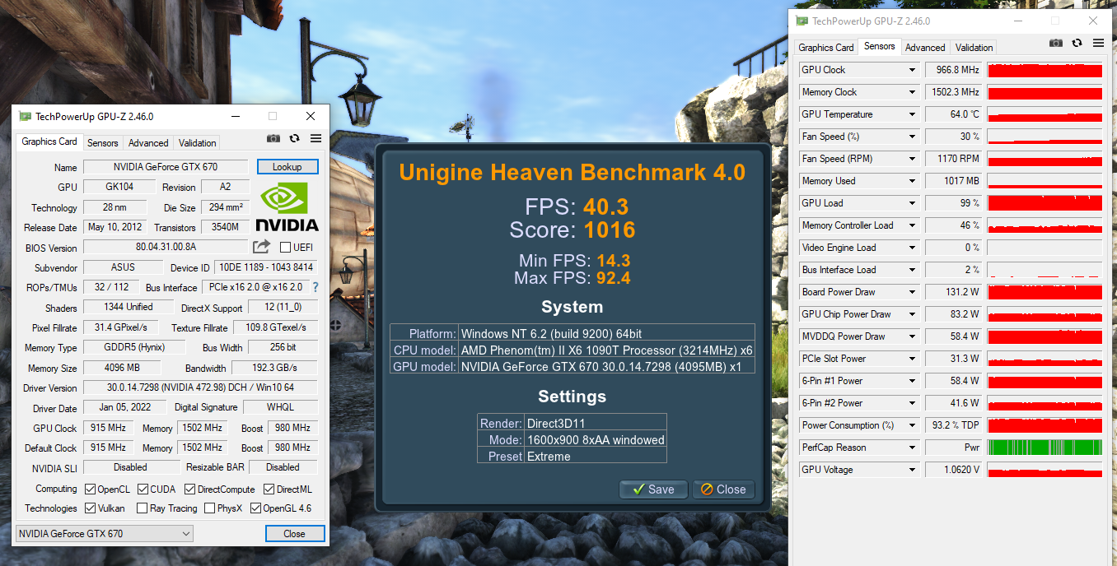Open the Fan Speed (%) sensor dropdown
The height and width of the screenshot is (566, 1117).
coord(912,137)
